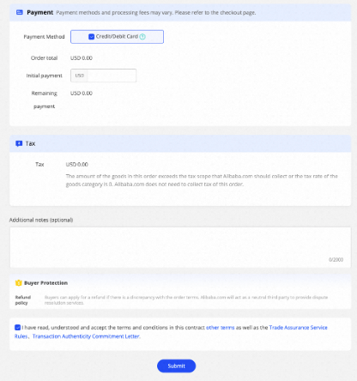Click the Buyer Protection shield icon
The height and width of the screenshot is (381, 357).
[x=19, y=283]
